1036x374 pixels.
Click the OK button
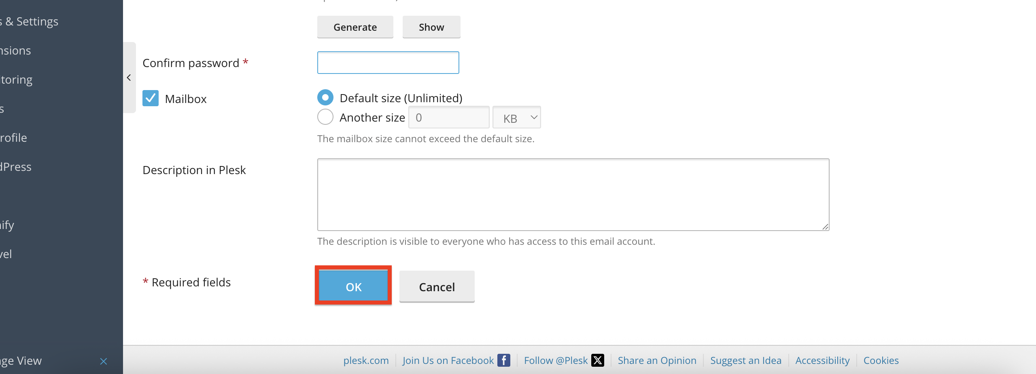pyautogui.click(x=353, y=286)
